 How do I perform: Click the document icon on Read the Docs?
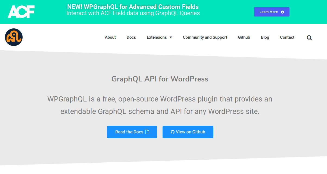[x=147, y=132]
